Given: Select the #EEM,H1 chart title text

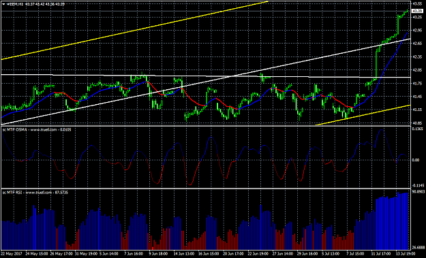Looking at the screenshot, I should (15, 4).
